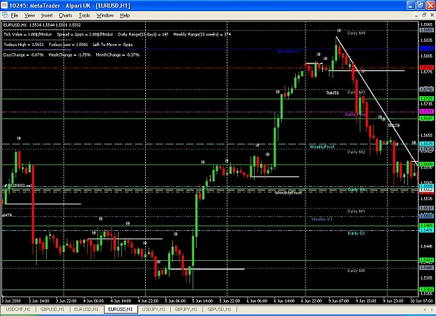This screenshot has width=436, height=316.
Task: Click the 'TMHTB' chart label
Action: click(x=332, y=93)
